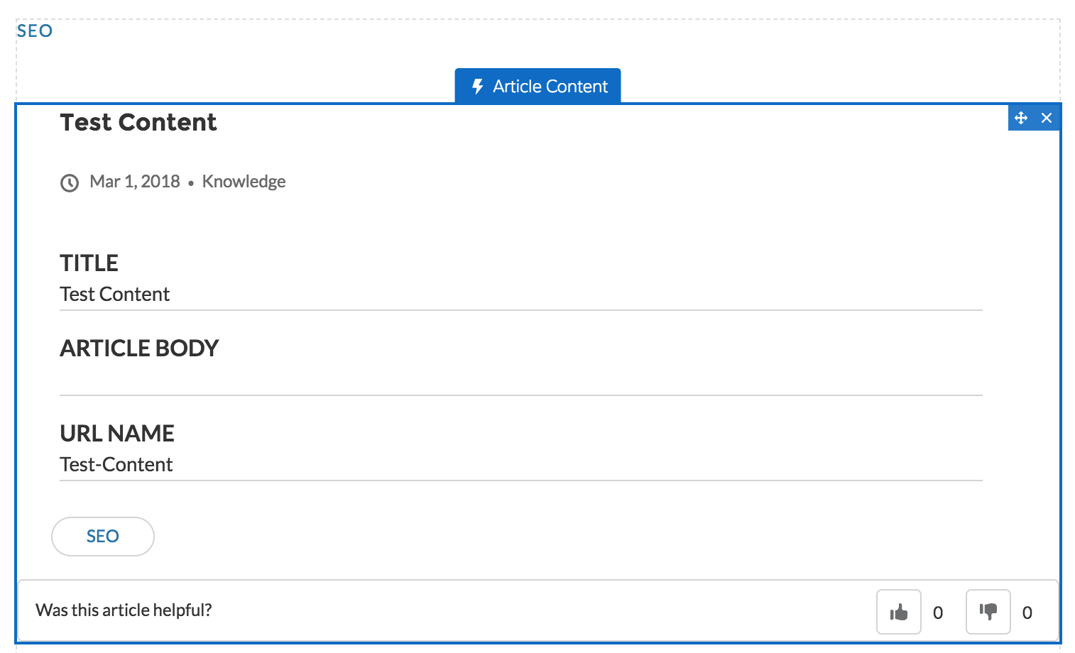The image size is (1075, 653).
Task: Click the thumbs up button
Action: pos(898,611)
